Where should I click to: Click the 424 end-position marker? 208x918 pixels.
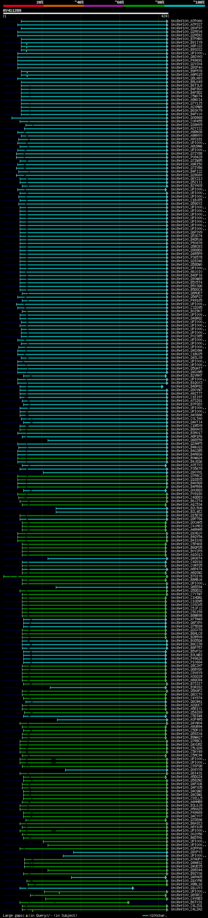tap(164, 16)
